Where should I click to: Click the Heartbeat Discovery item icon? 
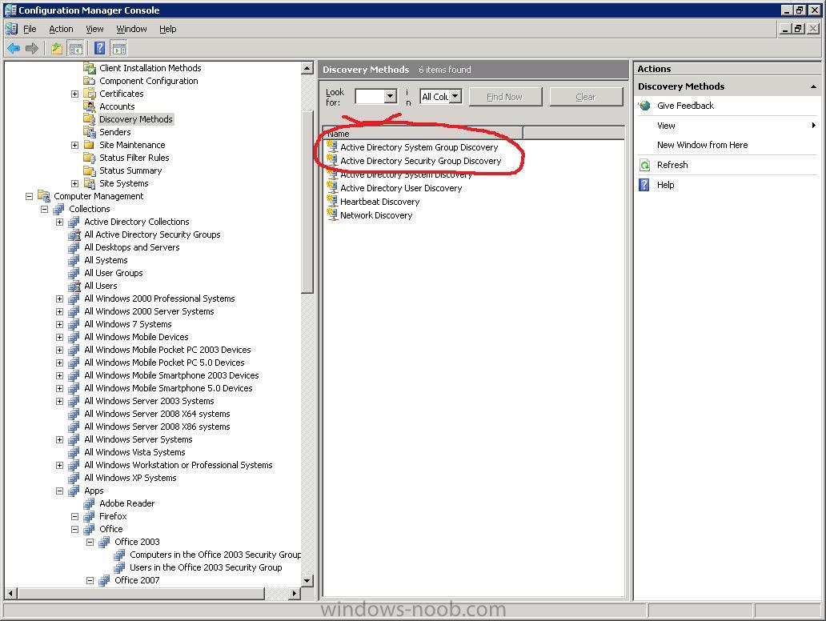(332, 201)
